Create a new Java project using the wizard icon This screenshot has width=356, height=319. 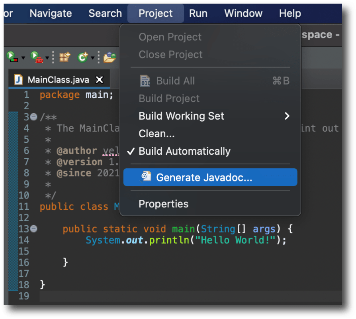(x=64, y=57)
